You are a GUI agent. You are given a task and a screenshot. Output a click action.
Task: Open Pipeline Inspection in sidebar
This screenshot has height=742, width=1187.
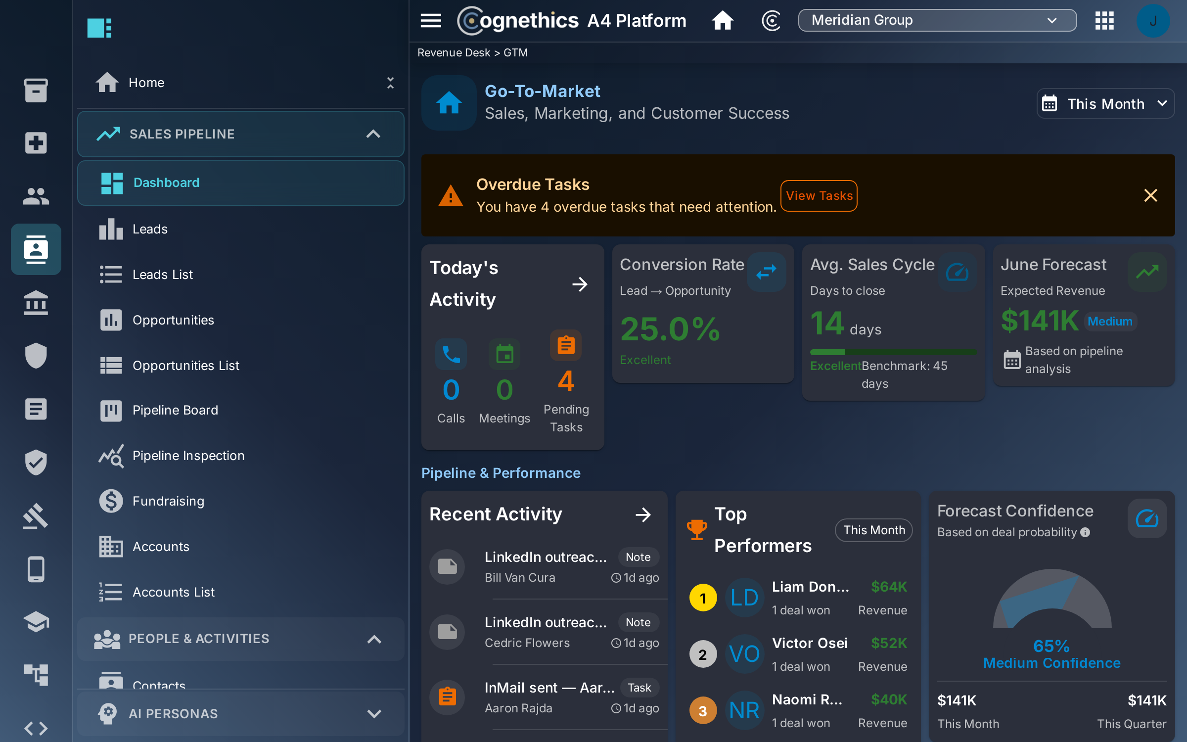(x=241, y=456)
